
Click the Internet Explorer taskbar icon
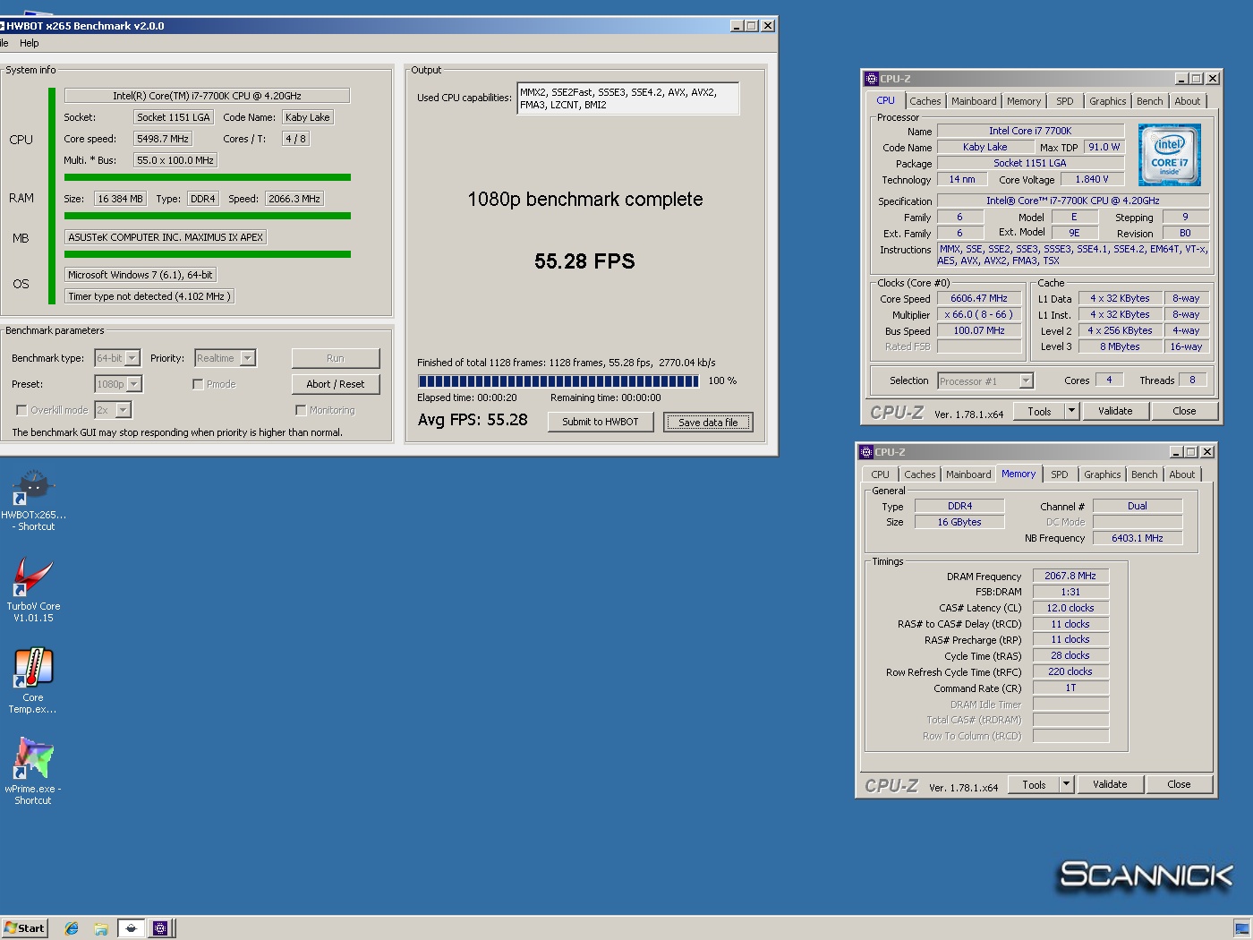coord(72,928)
